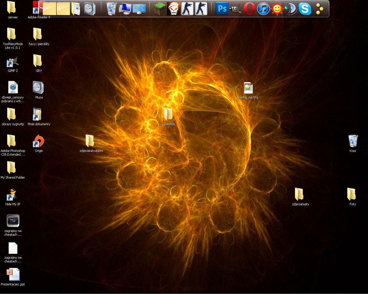Select the Adobe Reader 9 shortcut
This screenshot has height=294, width=368.
[x=39, y=10]
